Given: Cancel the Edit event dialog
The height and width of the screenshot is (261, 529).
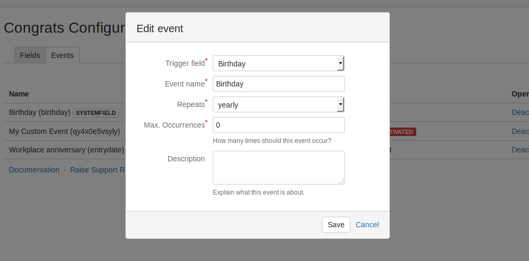Looking at the screenshot, I should (367, 225).
